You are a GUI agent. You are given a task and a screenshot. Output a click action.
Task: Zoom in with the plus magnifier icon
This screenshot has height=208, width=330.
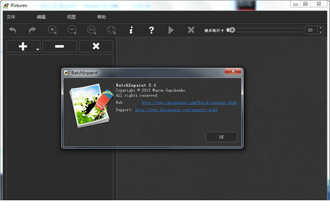tap(52, 30)
